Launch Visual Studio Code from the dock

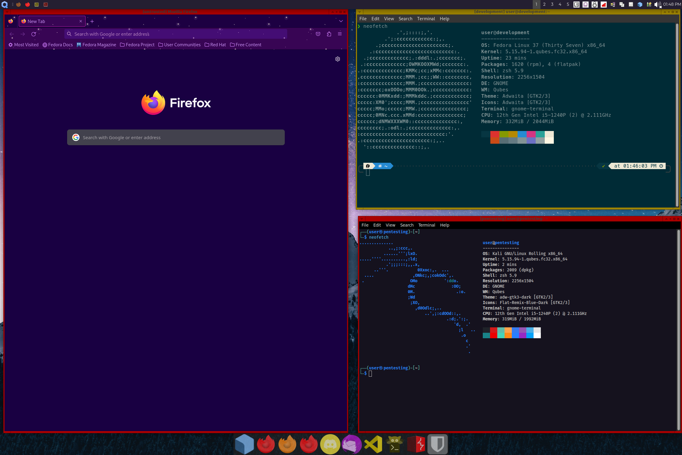374,444
